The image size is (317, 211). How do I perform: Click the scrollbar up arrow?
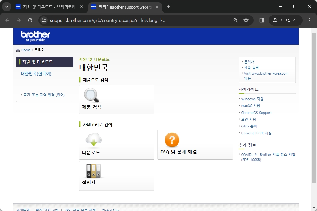(x=314, y=31)
